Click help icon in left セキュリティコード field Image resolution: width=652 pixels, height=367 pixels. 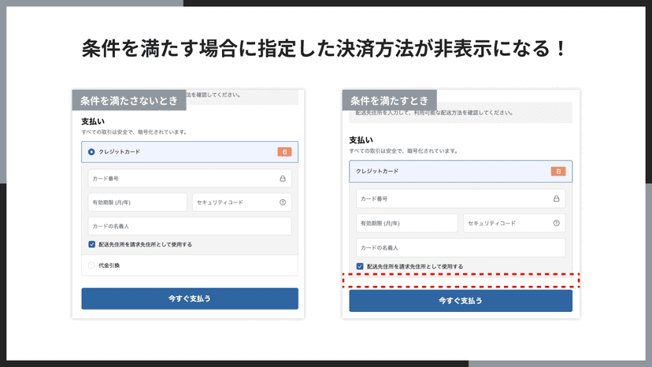[x=283, y=202]
